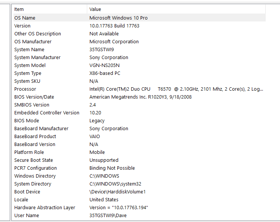Click the BIOS Mode row

pos(27,120)
